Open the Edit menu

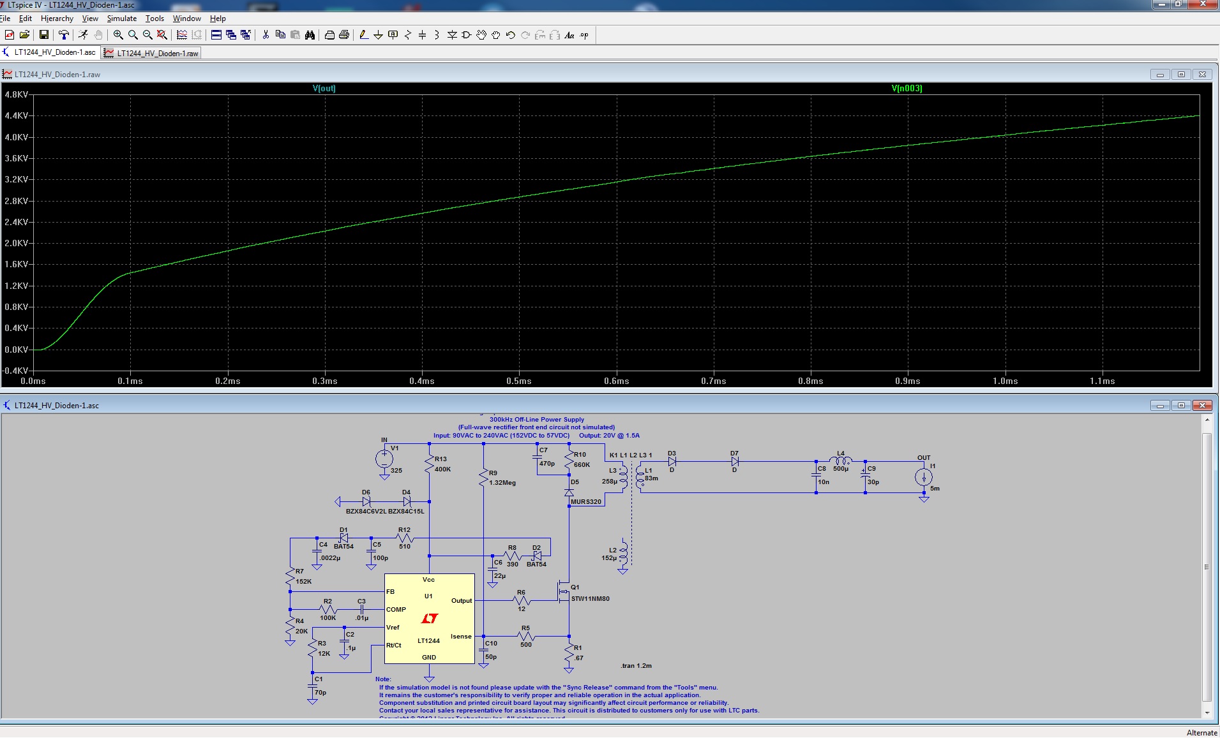tap(26, 18)
